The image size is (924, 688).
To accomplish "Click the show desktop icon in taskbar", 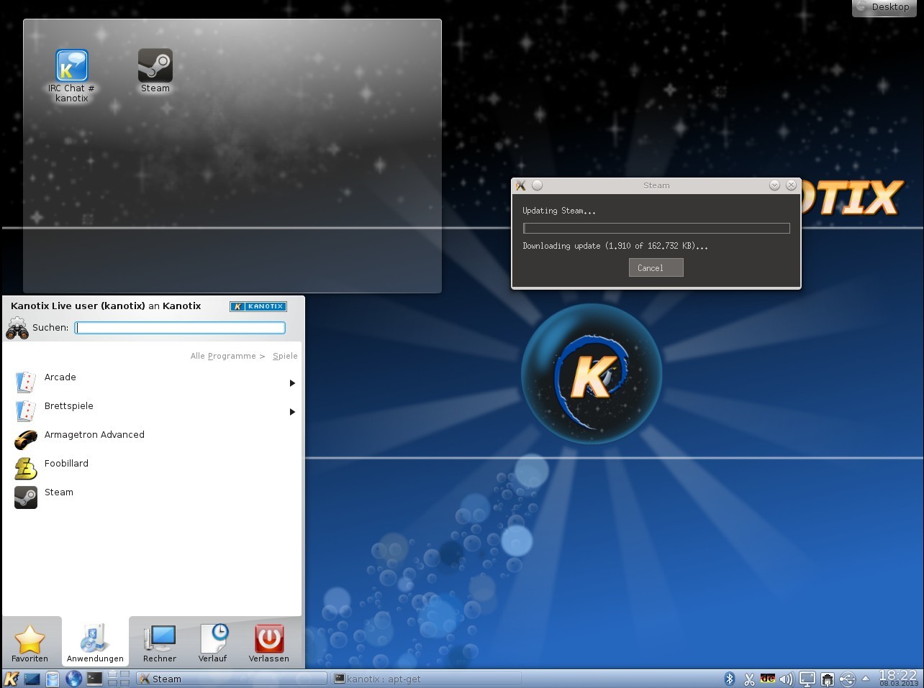I will (x=32, y=679).
